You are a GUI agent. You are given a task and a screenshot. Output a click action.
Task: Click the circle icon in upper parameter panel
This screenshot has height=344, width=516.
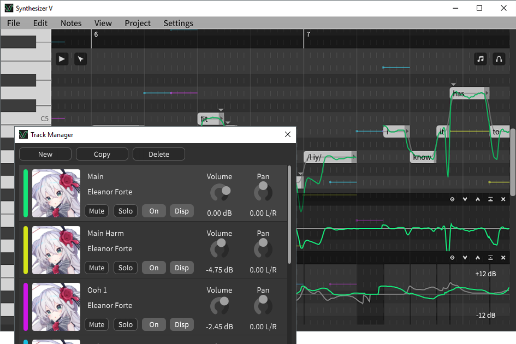click(x=452, y=199)
